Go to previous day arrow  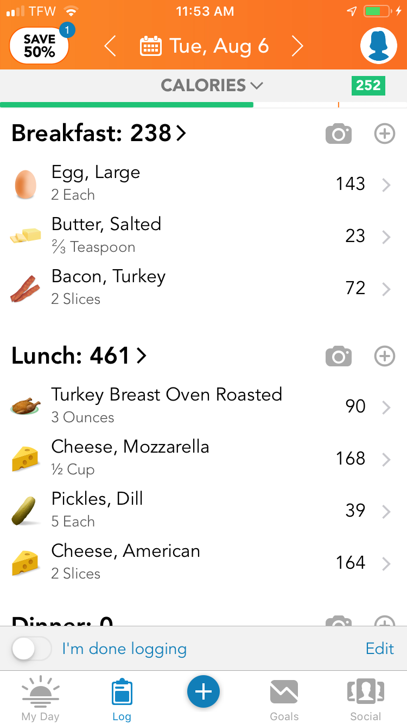(110, 47)
